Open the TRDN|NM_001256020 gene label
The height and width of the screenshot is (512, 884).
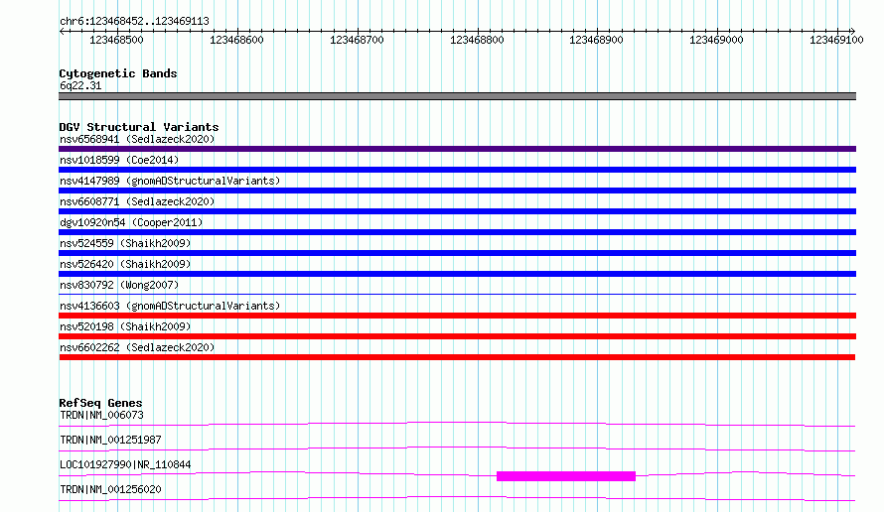[x=110, y=489]
